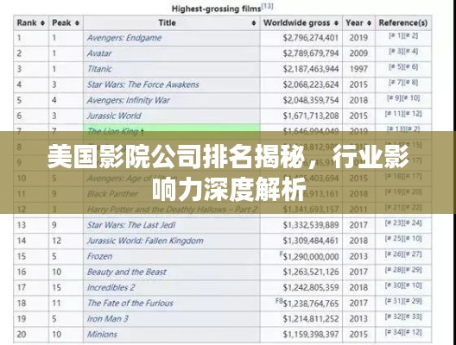This screenshot has width=456, height=345.
Task: Open Jurassic World: Fallen Kingdom link
Action: [145, 241]
